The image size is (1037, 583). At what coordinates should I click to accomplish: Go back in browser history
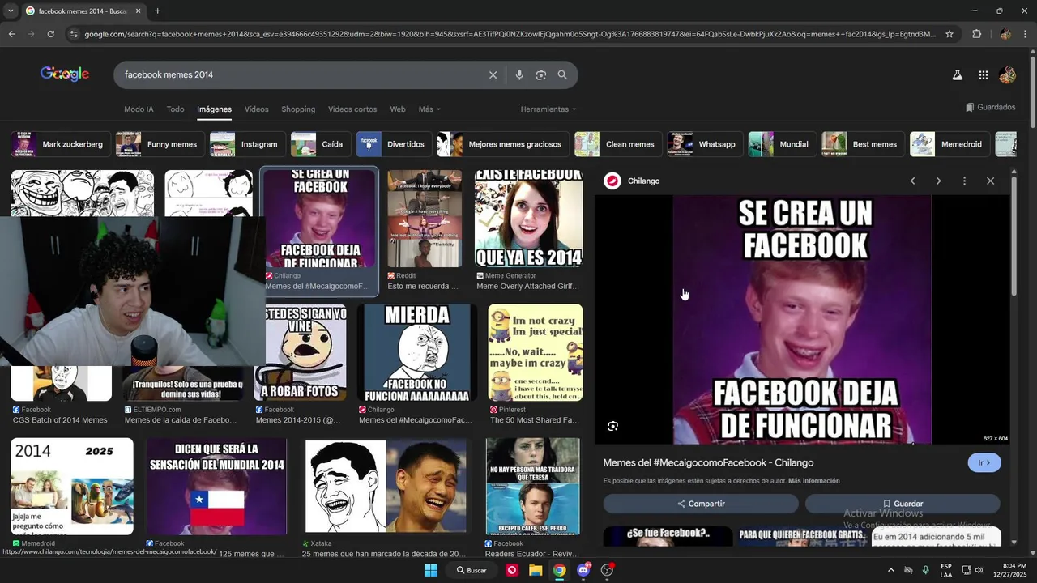tap(11, 34)
